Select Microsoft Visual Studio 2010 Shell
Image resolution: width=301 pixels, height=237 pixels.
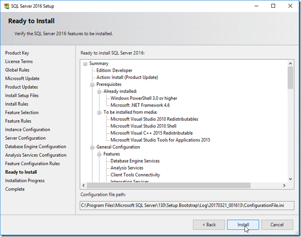(144, 126)
